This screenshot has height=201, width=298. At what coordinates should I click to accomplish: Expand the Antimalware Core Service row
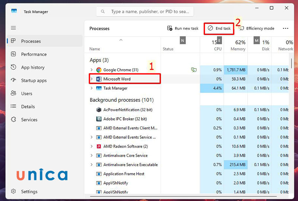pos(92,156)
